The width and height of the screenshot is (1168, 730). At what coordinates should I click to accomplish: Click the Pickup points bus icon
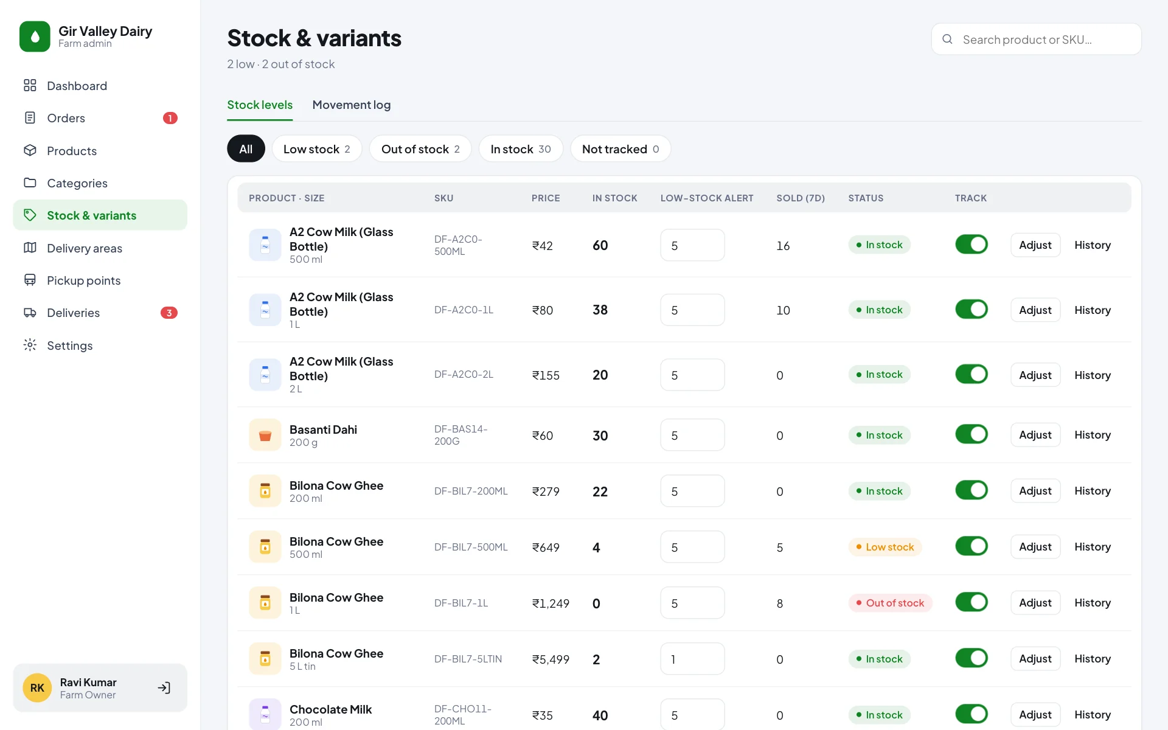[x=30, y=280]
